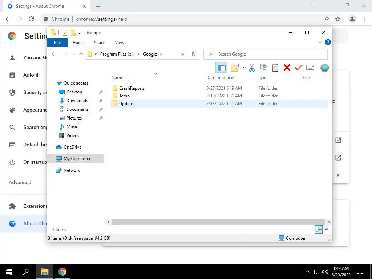Select My Computer in navigation pane

point(76,159)
